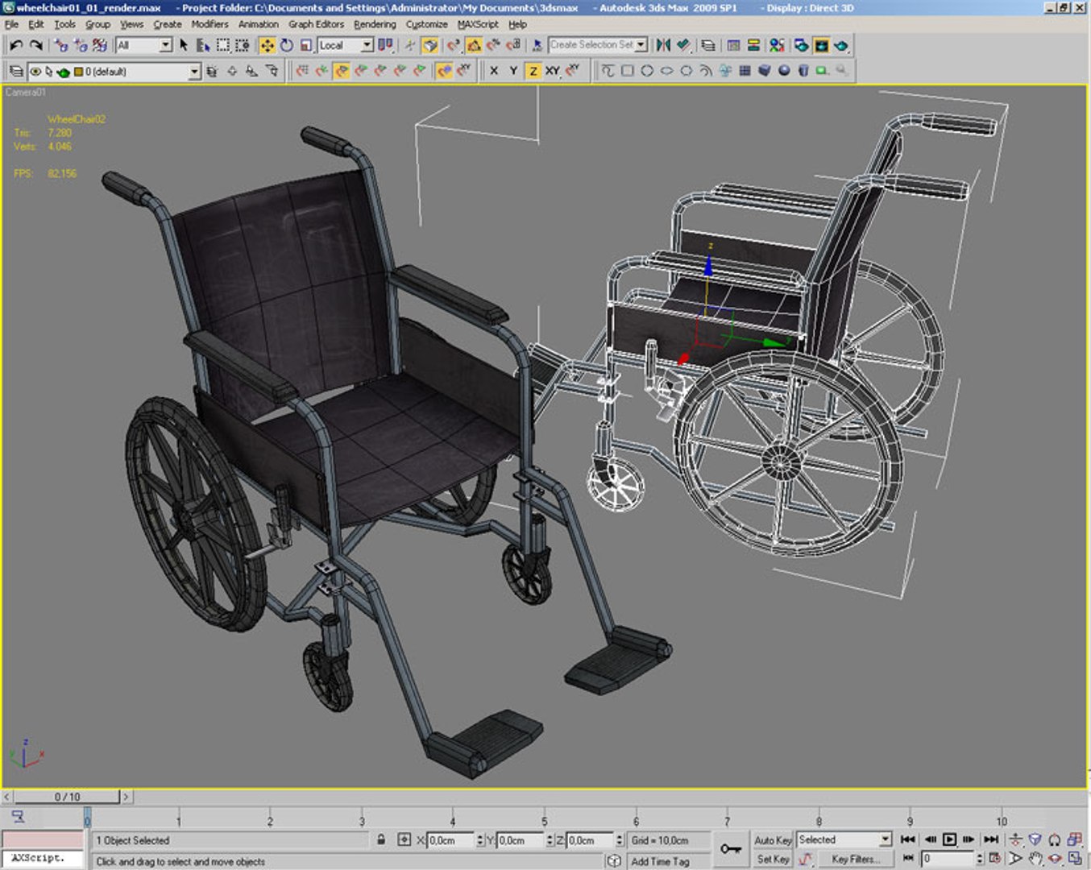Create a Rectangle shape from toolbar

tap(627, 71)
